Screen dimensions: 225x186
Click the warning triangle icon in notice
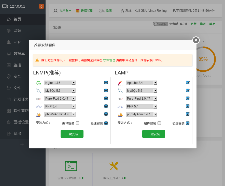click(37, 60)
